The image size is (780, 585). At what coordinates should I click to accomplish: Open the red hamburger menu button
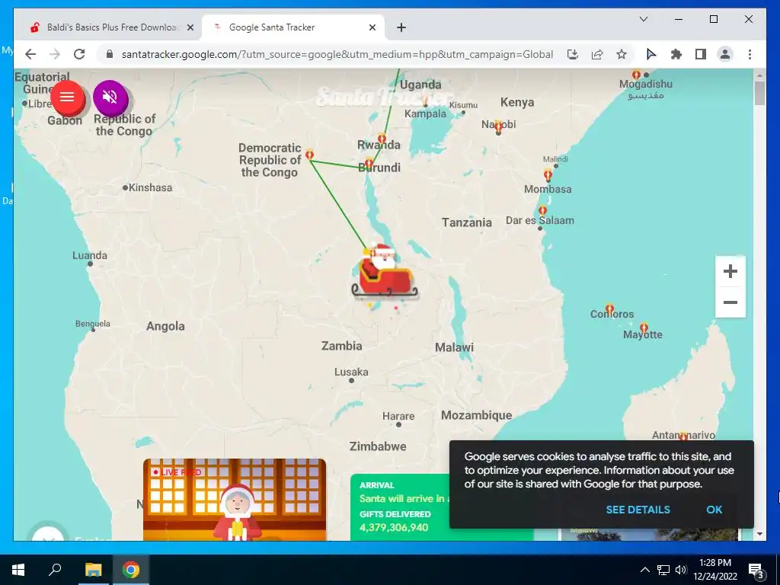tap(67, 97)
